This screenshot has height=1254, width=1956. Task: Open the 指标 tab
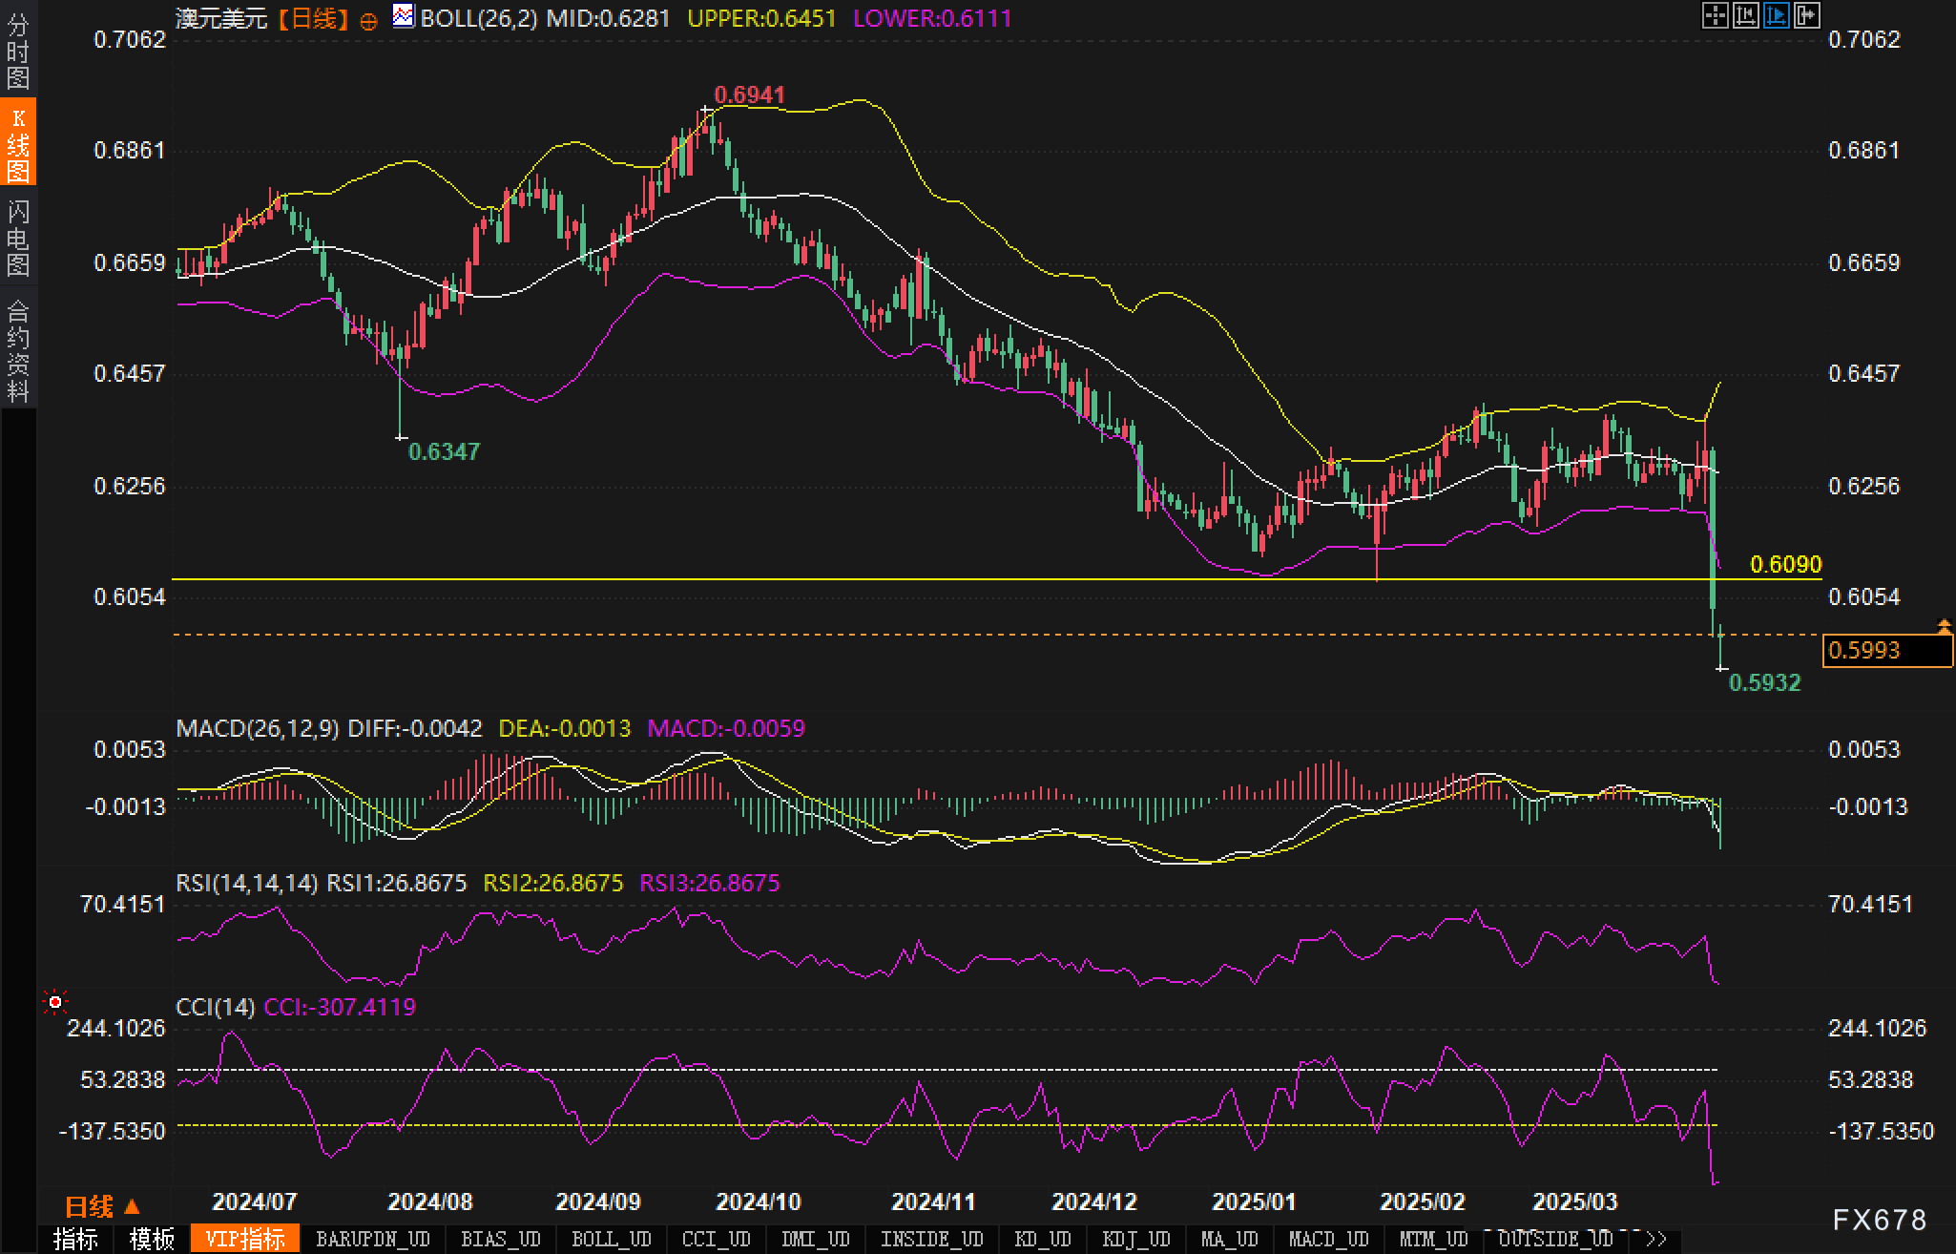click(75, 1239)
